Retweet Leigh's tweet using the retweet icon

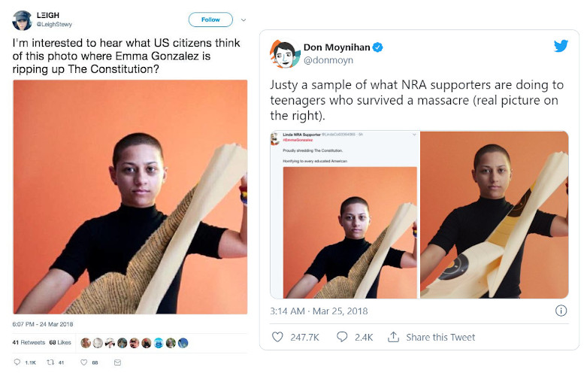click(x=51, y=362)
